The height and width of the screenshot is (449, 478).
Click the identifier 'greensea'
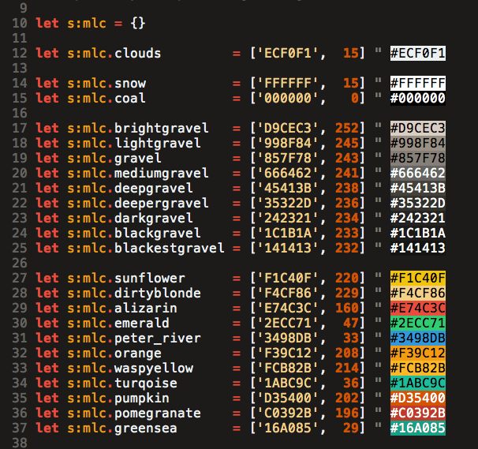point(146,428)
